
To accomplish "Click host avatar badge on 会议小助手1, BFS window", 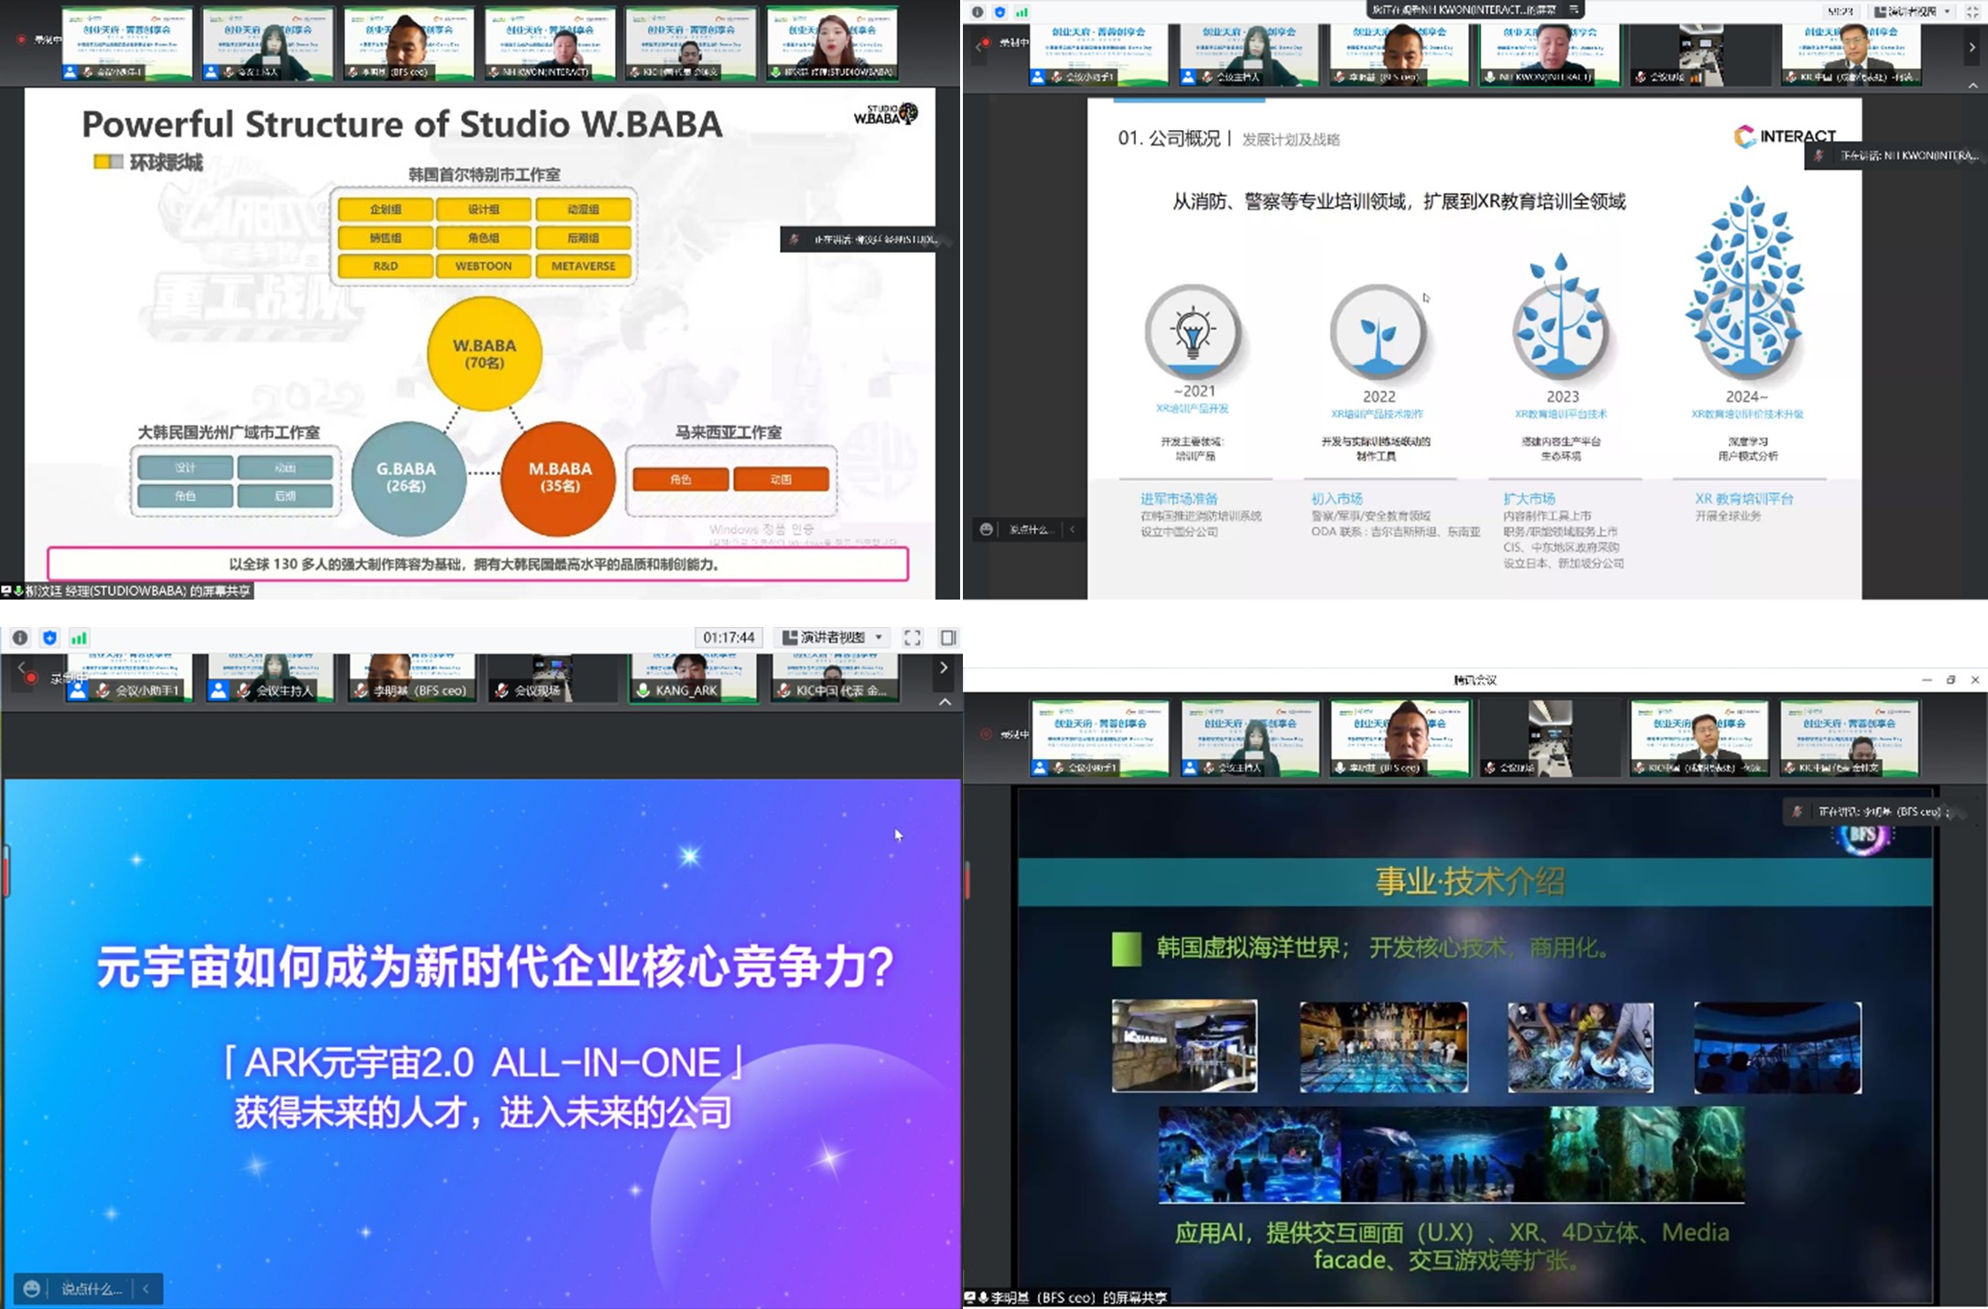I will 1039,768.
